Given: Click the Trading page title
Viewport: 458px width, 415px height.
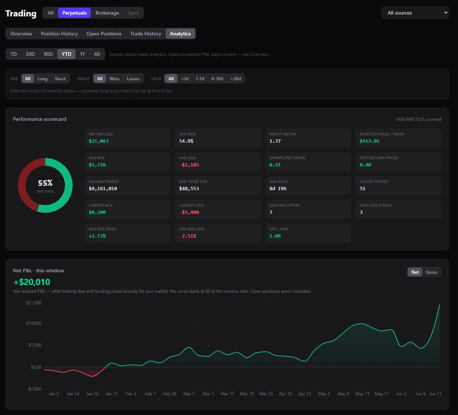Looking at the screenshot, I should tap(21, 13).
